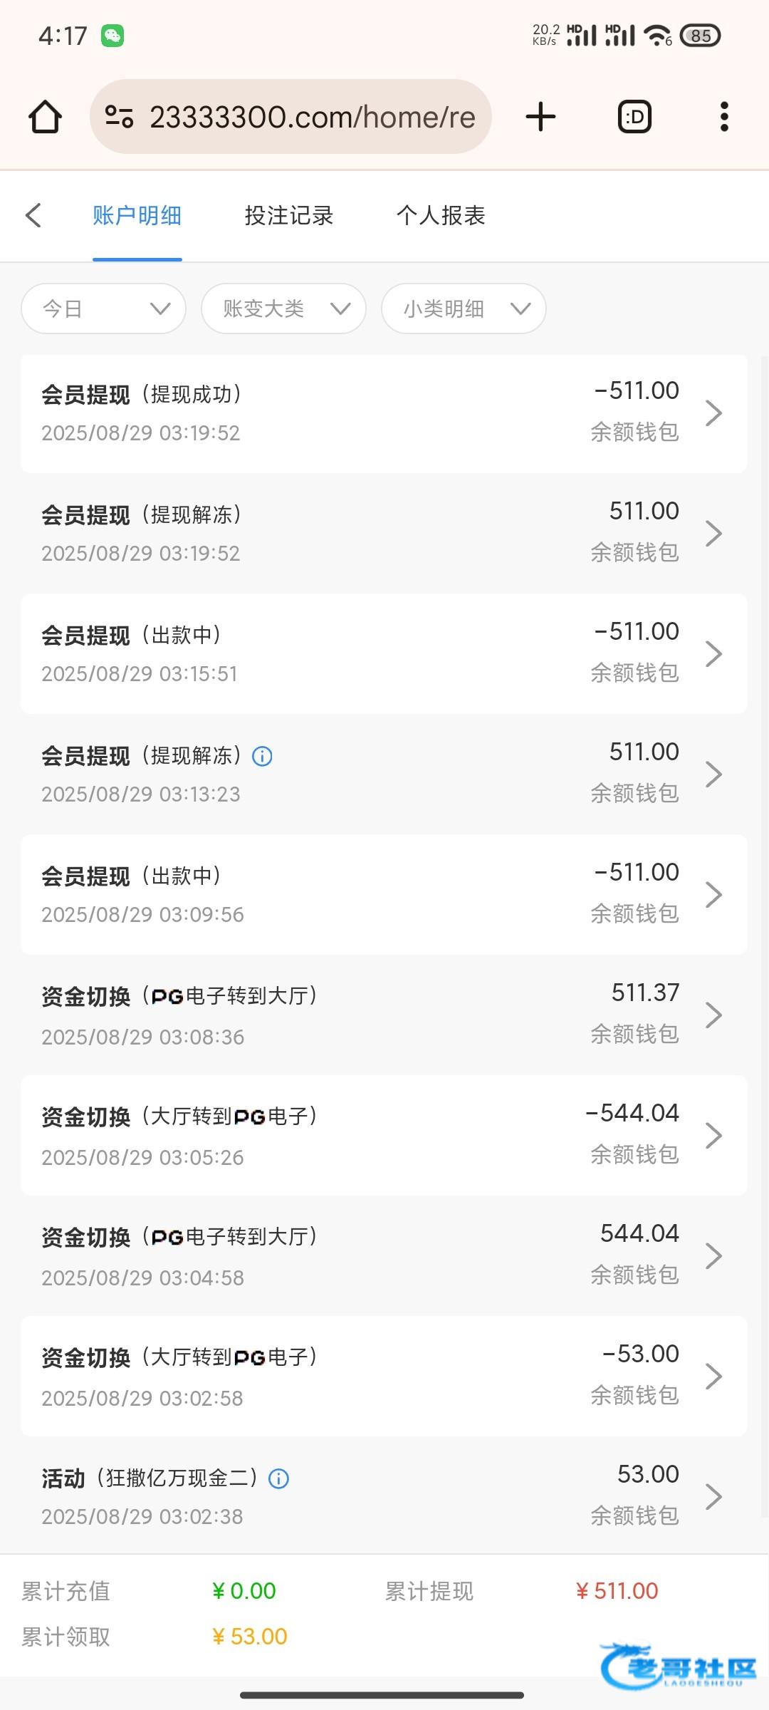Screen dimensions: 769x1710
Task: Expand arrow on the 511.37 transfer
Action: point(713,1015)
